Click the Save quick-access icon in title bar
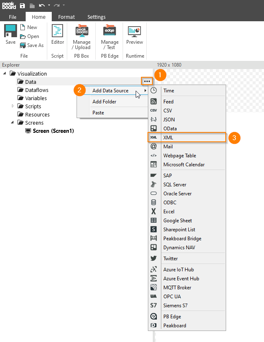 (x=22, y=6)
